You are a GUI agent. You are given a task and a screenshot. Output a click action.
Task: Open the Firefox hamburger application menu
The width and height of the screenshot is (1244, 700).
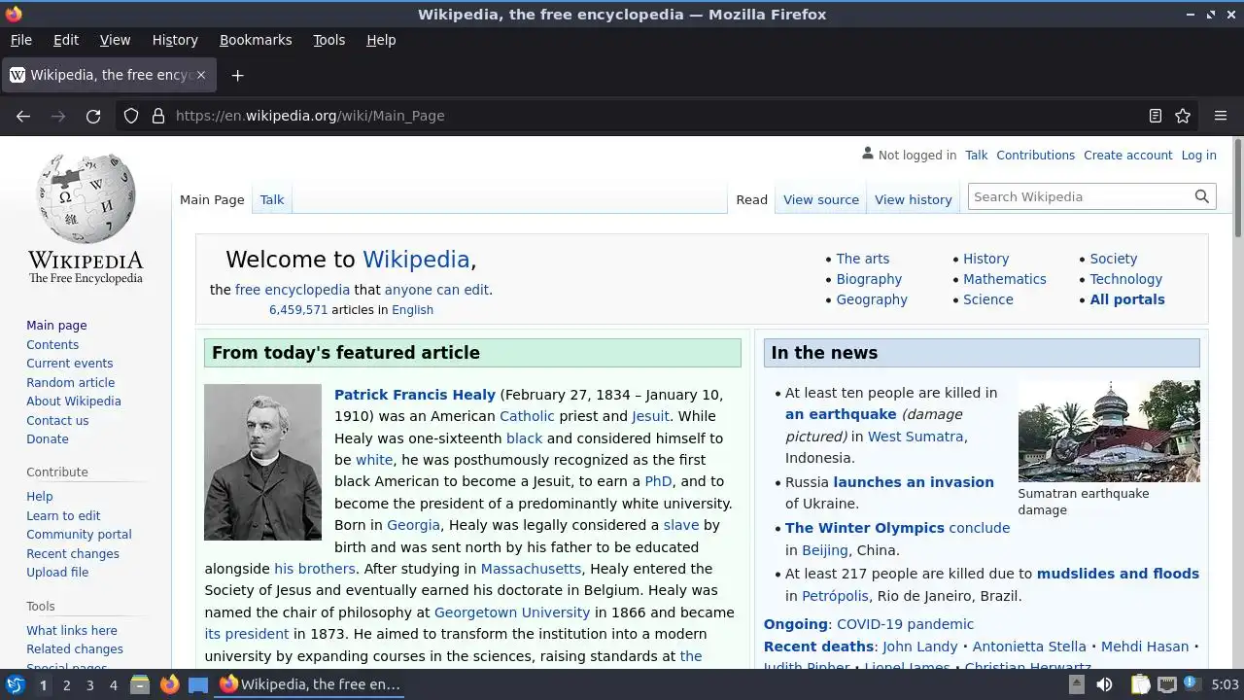pos(1221,116)
